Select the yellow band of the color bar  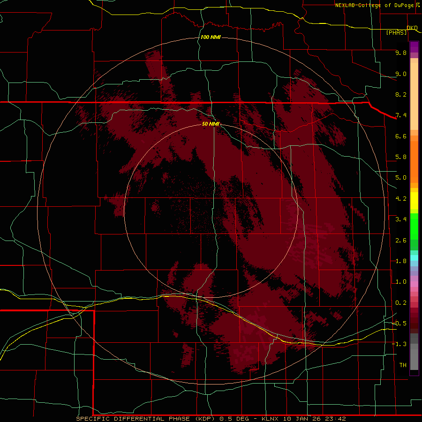(x=414, y=201)
